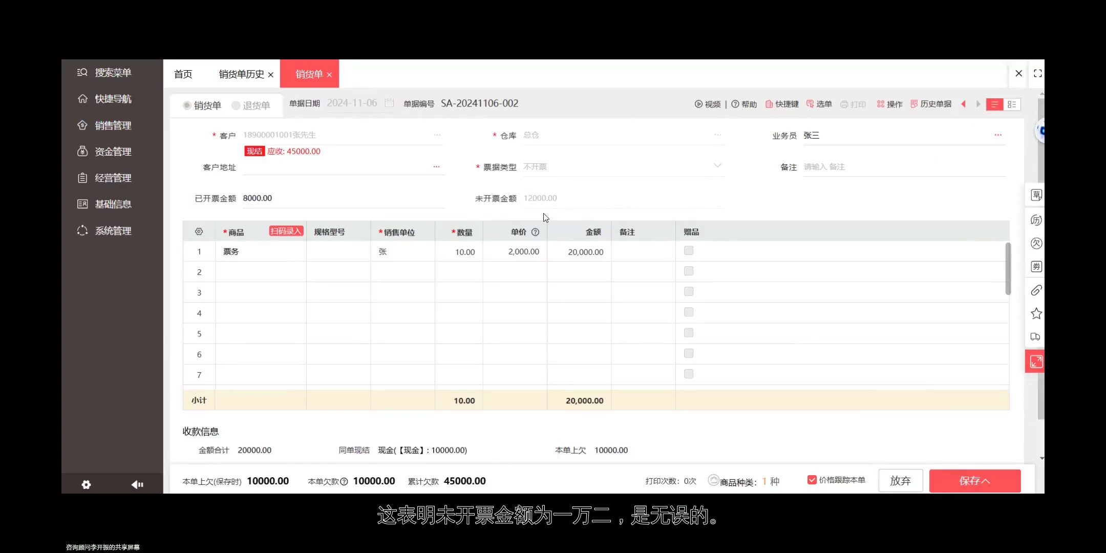Expand the 仓库 warehouse selector

point(716,135)
